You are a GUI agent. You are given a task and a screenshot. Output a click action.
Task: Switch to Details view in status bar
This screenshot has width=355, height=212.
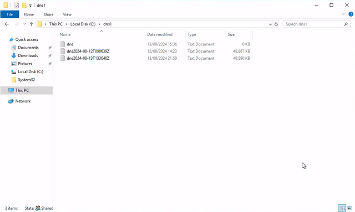click(x=342, y=208)
